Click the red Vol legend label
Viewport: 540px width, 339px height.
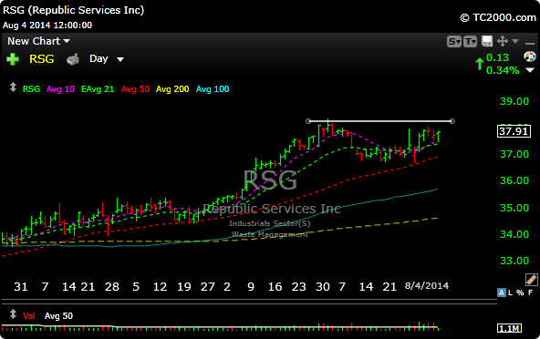point(29,316)
